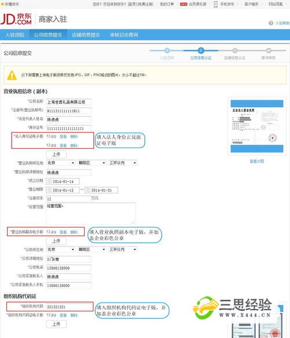Click 查看大图 link under license thumbnail
This screenshot has height=338, width=290.
257,161
